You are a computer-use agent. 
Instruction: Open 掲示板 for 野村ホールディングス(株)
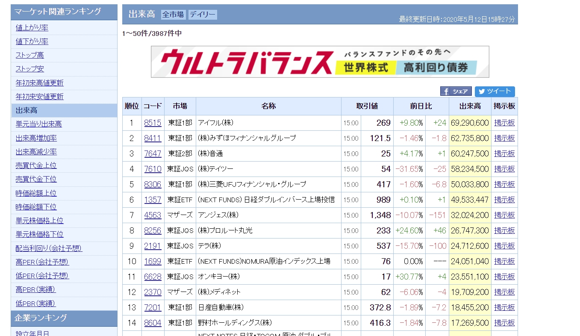[504, 323]
